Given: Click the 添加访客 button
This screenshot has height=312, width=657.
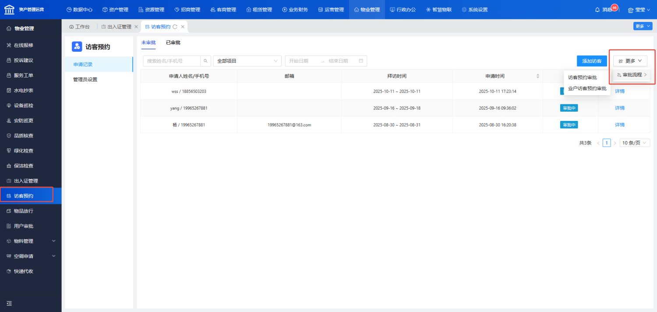Looking at the screenshot, I should [592, 61].
